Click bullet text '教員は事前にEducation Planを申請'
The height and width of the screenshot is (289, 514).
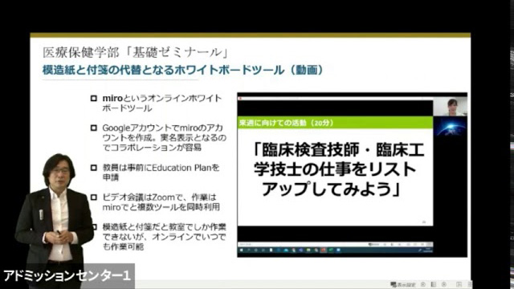pyautogui.click(x=161, y=173)
